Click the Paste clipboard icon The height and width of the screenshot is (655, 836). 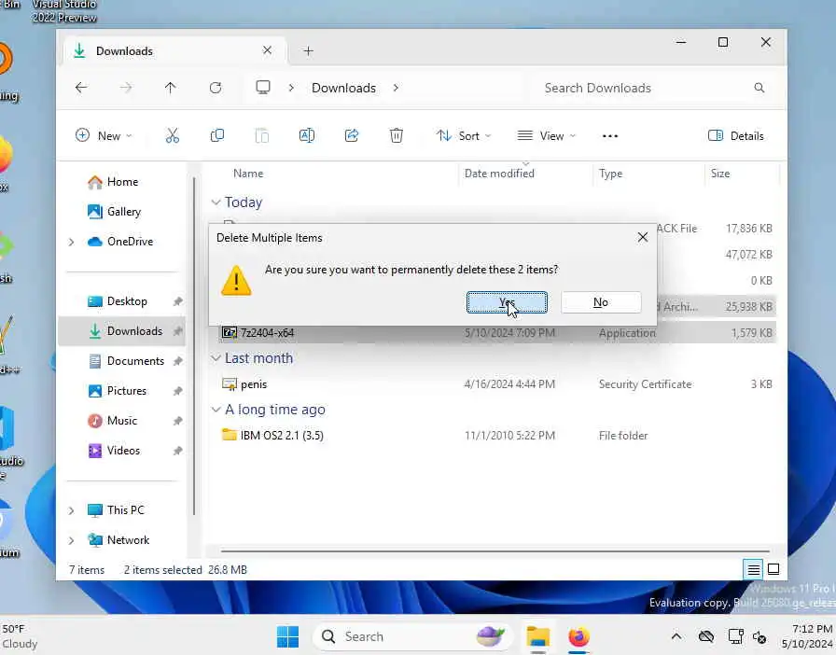click(x=262, y=136)
